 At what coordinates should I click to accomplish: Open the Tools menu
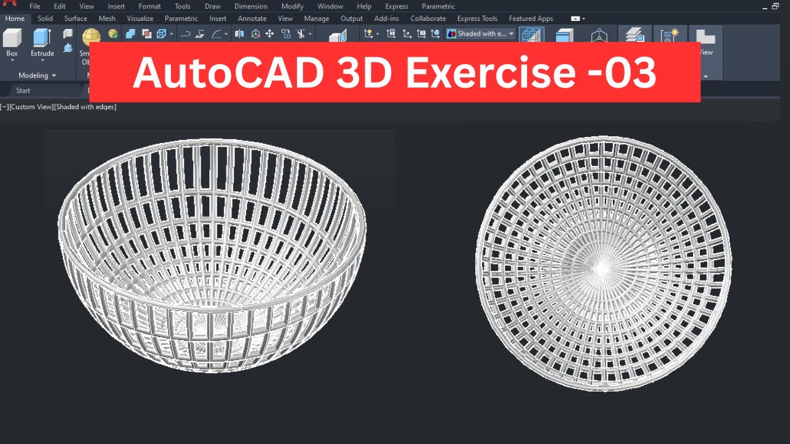pyautogui.click(x=183, y=6)
